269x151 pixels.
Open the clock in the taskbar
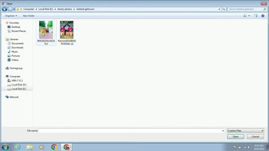[x=259, y=147]
